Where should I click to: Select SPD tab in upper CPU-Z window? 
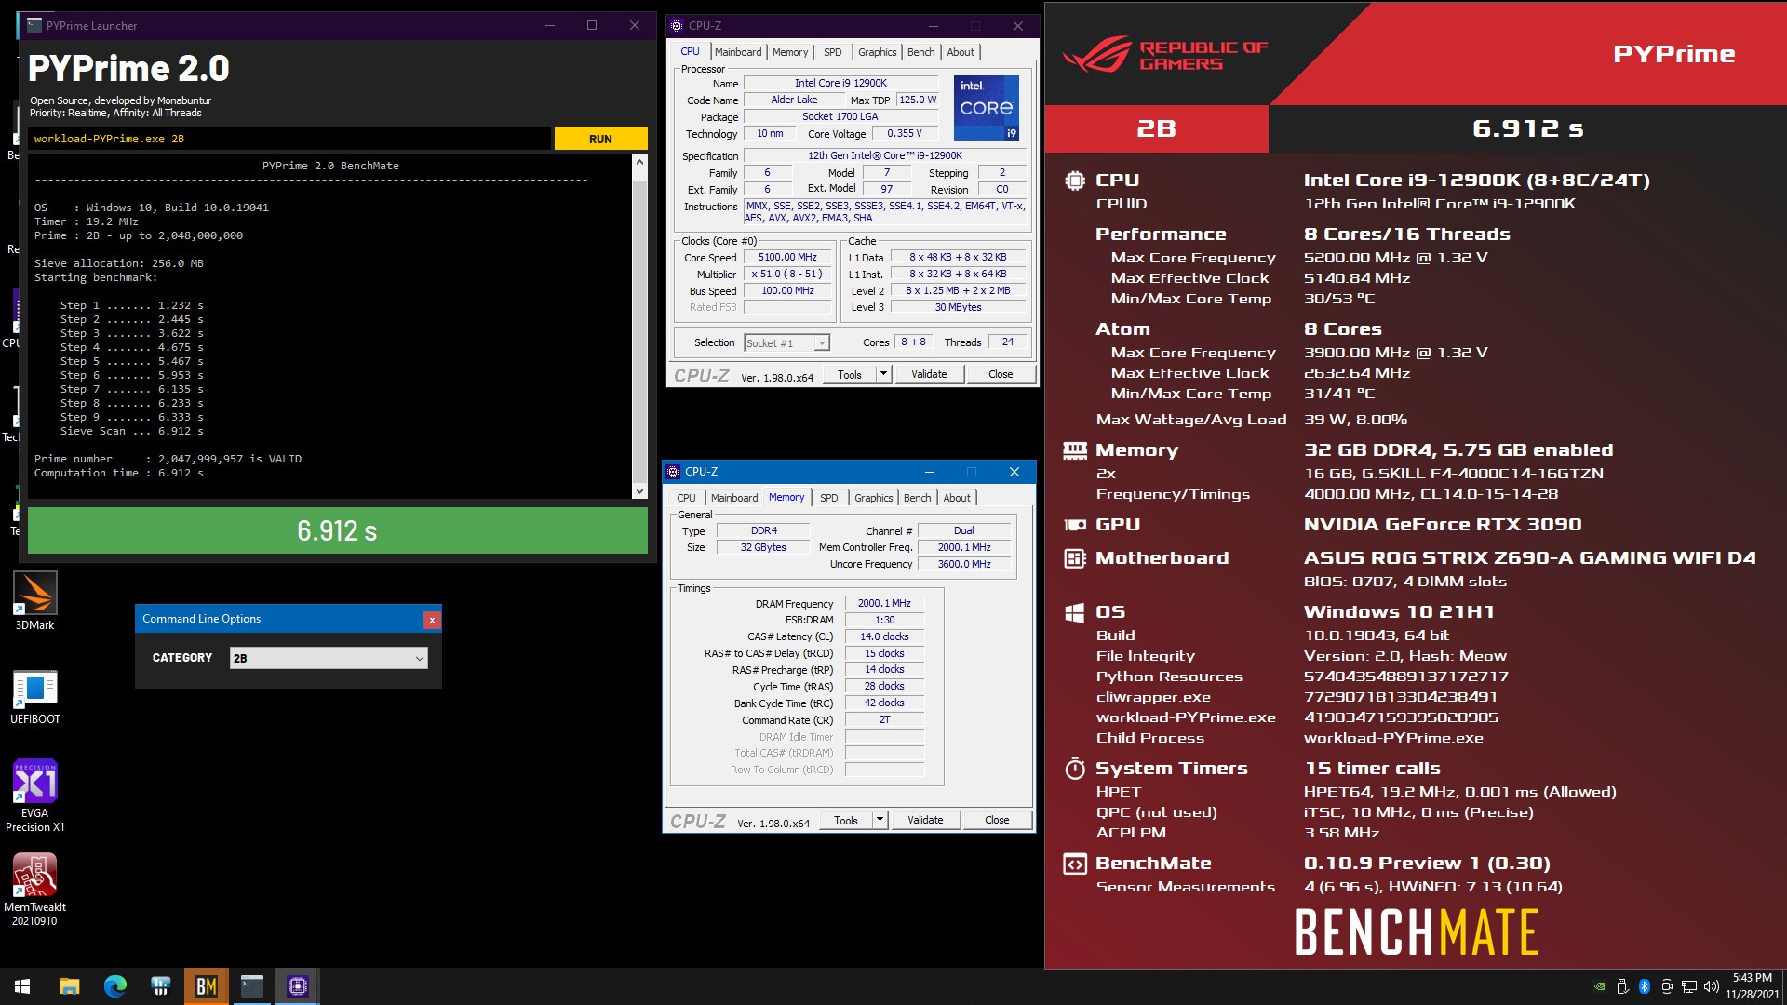833,52
